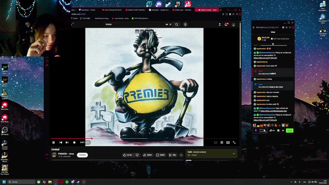Open YouTube notifications bell
This screenshot has height=185, width=329.
[226, 24]
